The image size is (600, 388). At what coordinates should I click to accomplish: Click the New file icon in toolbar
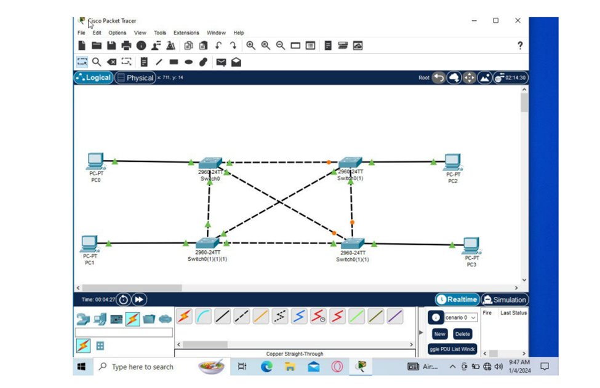(81, 46)
